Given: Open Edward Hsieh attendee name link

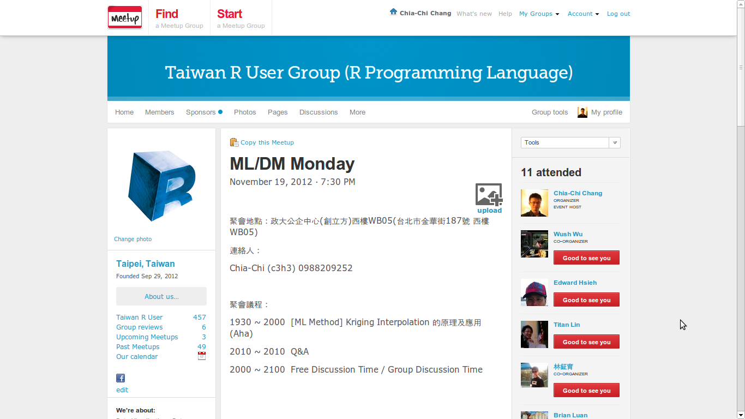Looking at the screenshot, I should (x=575, y=283).
